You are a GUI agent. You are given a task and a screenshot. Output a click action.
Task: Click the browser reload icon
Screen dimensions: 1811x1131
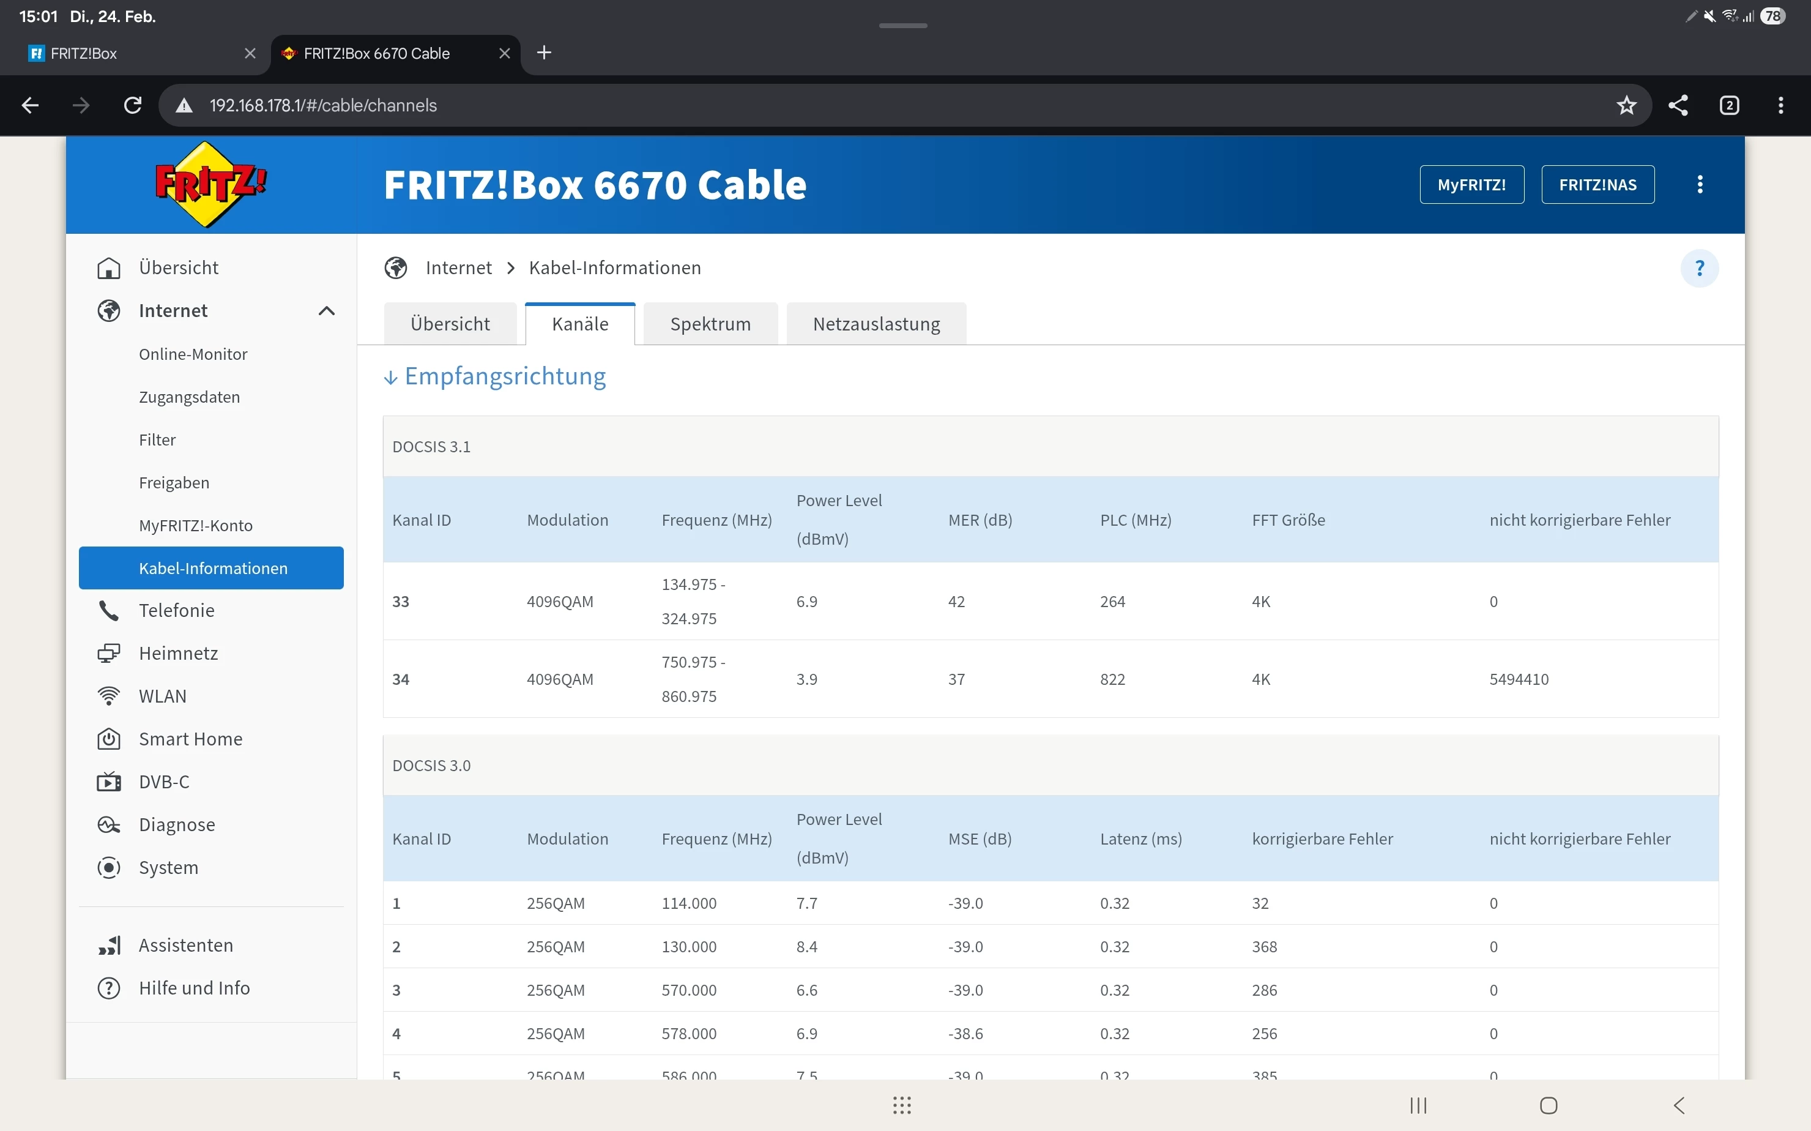[132, 105]
